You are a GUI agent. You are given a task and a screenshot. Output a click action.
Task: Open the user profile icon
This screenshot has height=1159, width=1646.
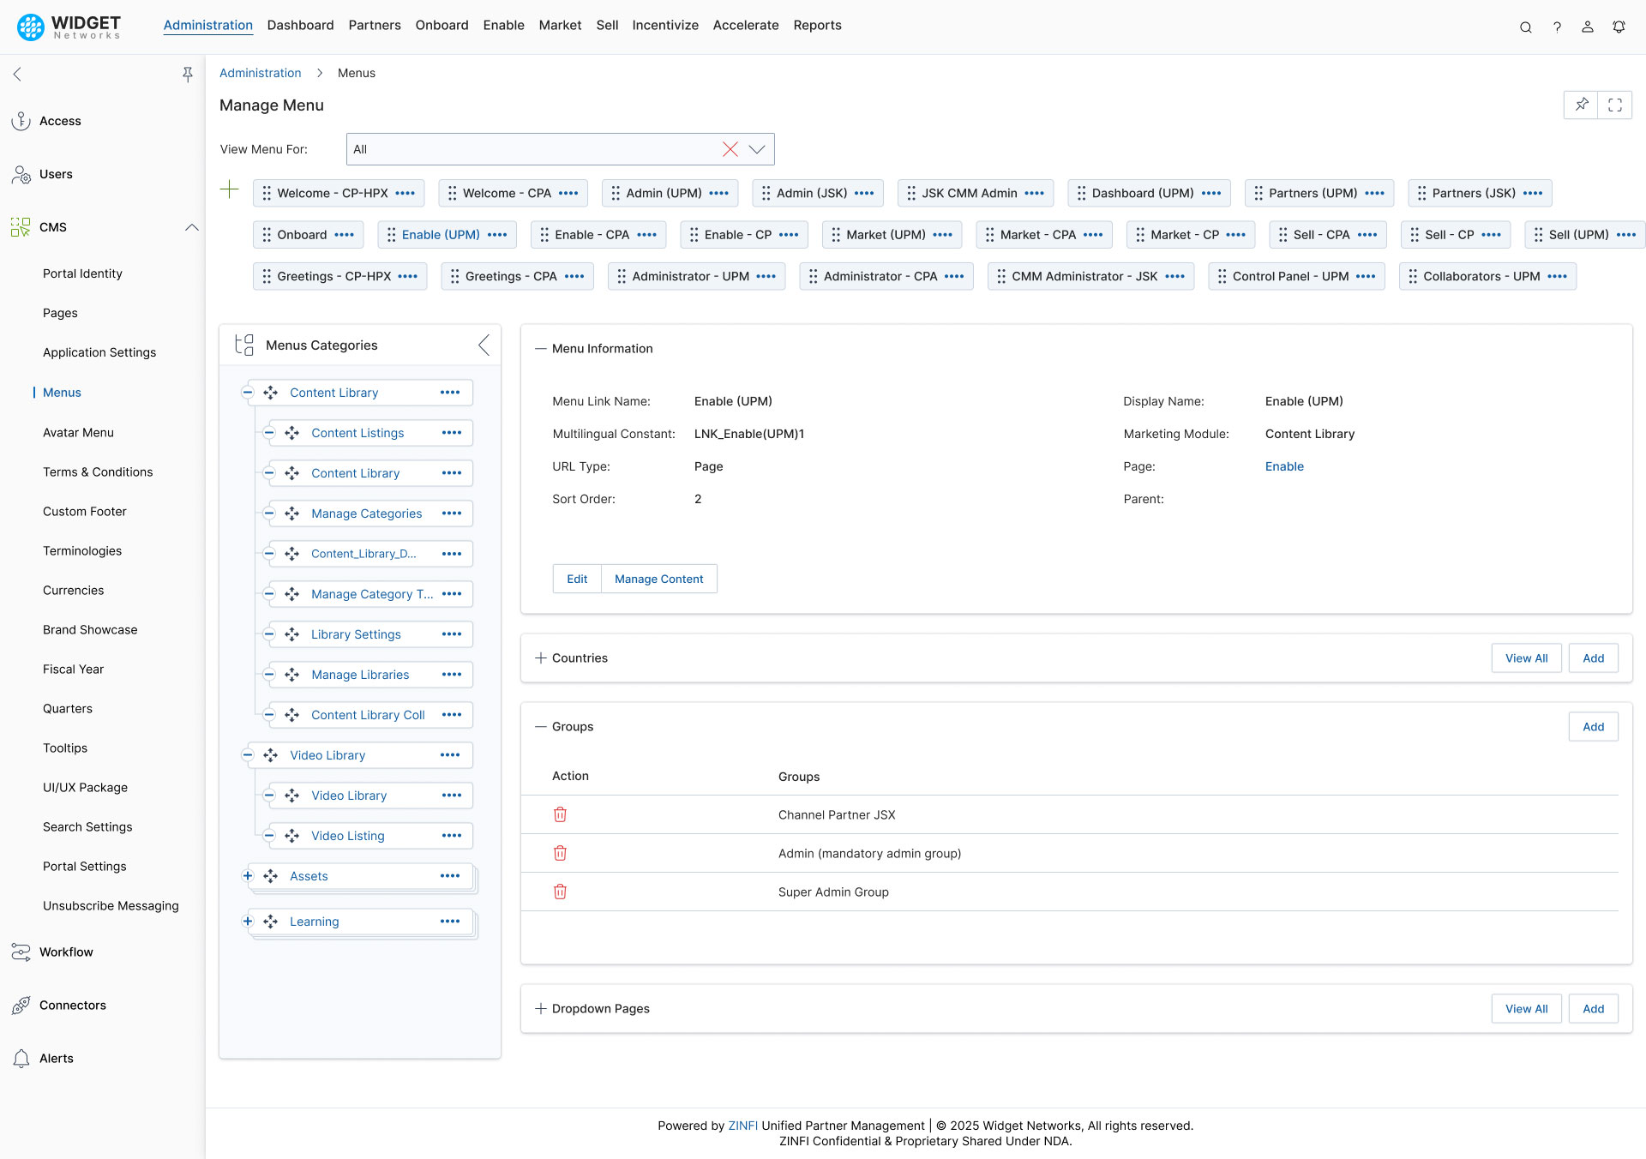[1587, 27]
